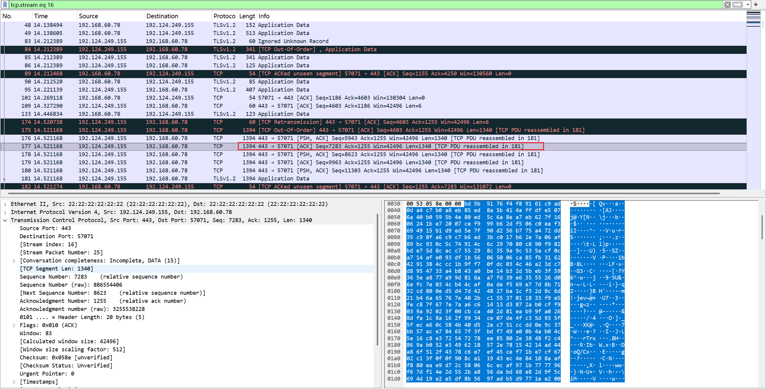This screenshot has width=766, height=389.
Task: Select the Window: 83 field
Action: [36, 333]
